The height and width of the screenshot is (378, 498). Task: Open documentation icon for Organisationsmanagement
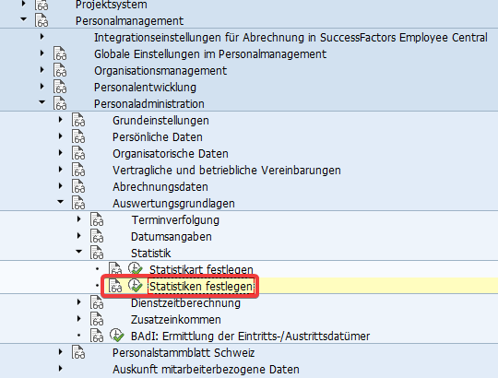pyautogui.click(x=60, y=70)
